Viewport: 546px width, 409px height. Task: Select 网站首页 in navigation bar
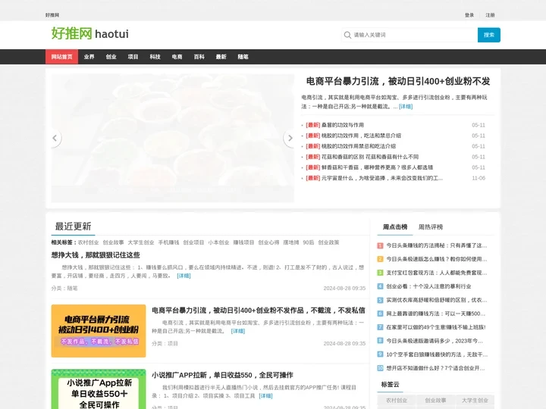(61, 57)
